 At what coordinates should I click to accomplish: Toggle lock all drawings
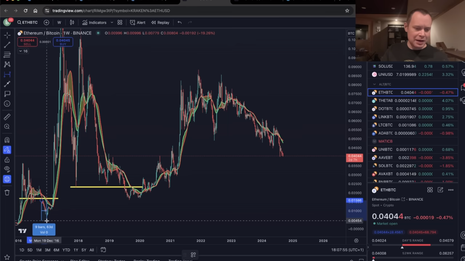click(x=7, y=160)
